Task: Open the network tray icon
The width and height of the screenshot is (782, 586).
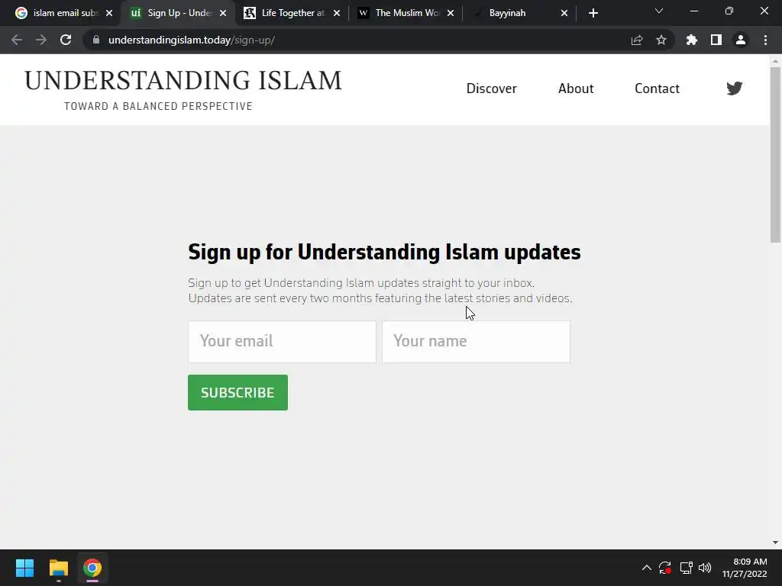Action: pos(686,568)
